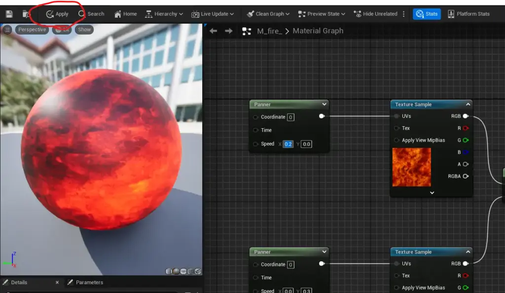Click upper Texture Sample Apply View MipBias pin
This screenshot has width=505, height=293.
(397, 141)
